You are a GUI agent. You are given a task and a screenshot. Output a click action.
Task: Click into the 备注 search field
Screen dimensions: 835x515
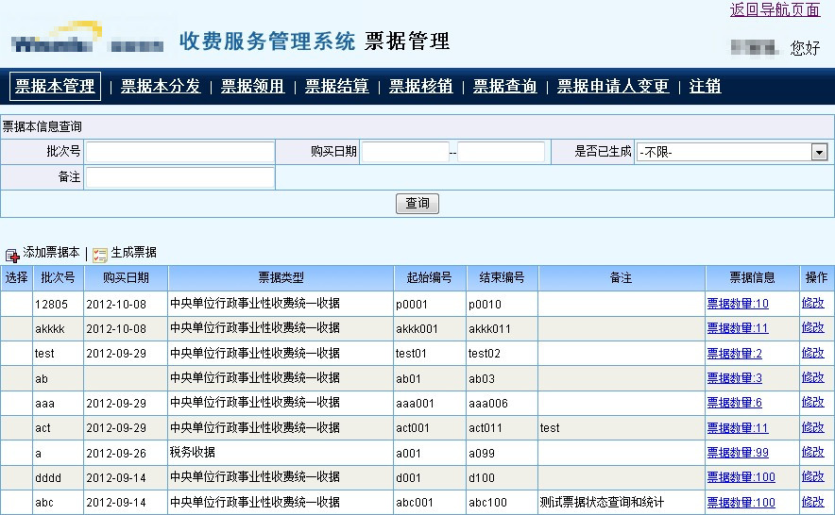(179, 177)
